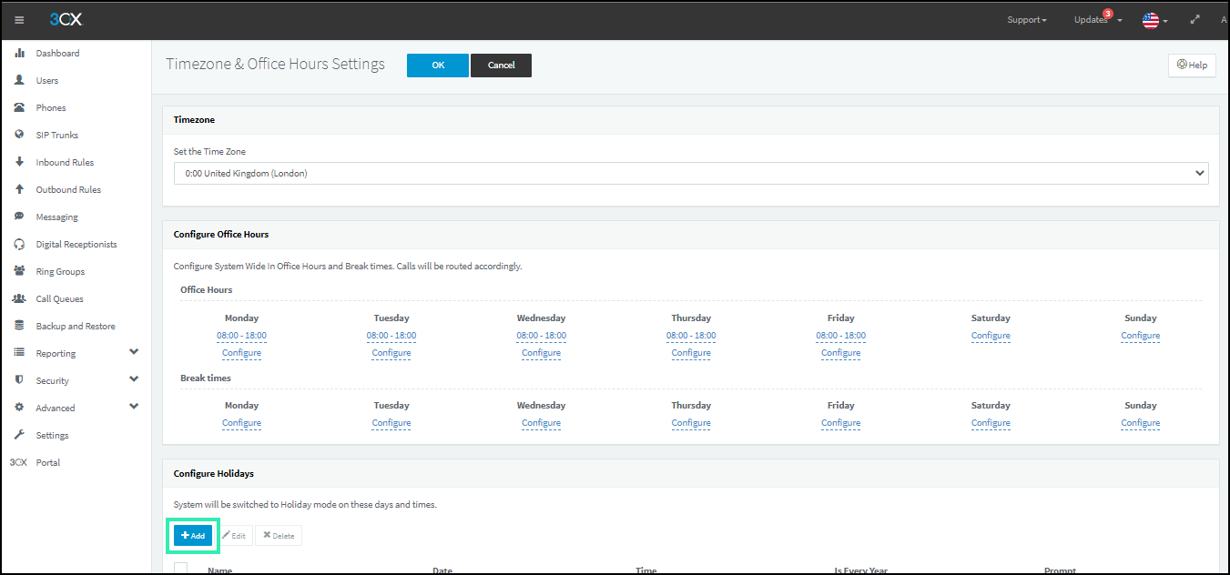
Task: Open the Dashboard page
Action: (x=56, y=53)
